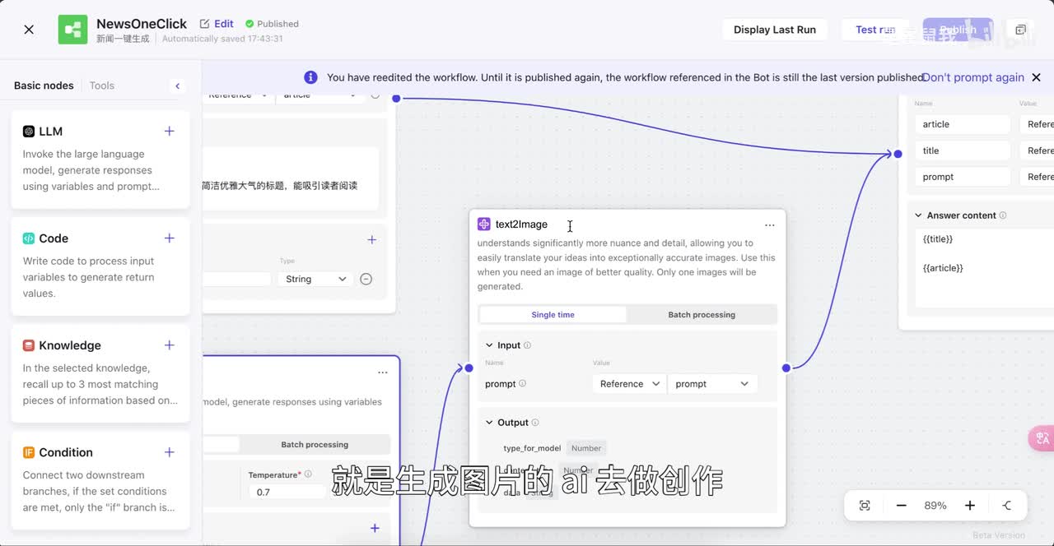The width and height of the screenshot is (1054, 546).
Task: Collapse the Output section
Action: tap(489, 423)
